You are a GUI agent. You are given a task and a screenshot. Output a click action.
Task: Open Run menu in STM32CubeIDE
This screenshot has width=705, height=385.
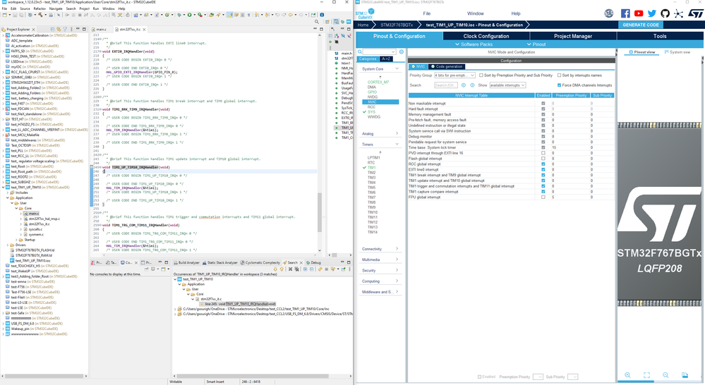[96, 8]
